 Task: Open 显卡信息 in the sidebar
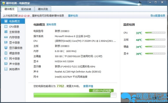pyautogui.click(x=14, y=43)
